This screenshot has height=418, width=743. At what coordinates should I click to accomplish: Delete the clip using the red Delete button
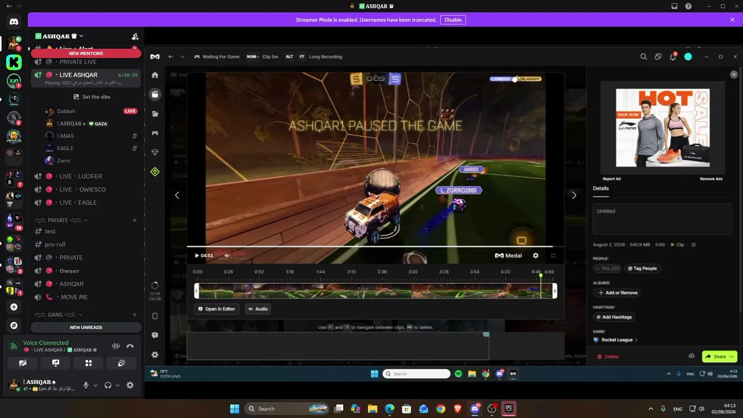point(608,356)
